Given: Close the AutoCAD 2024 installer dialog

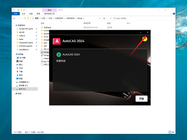Looking at the screenshot, I should point(148,32).
